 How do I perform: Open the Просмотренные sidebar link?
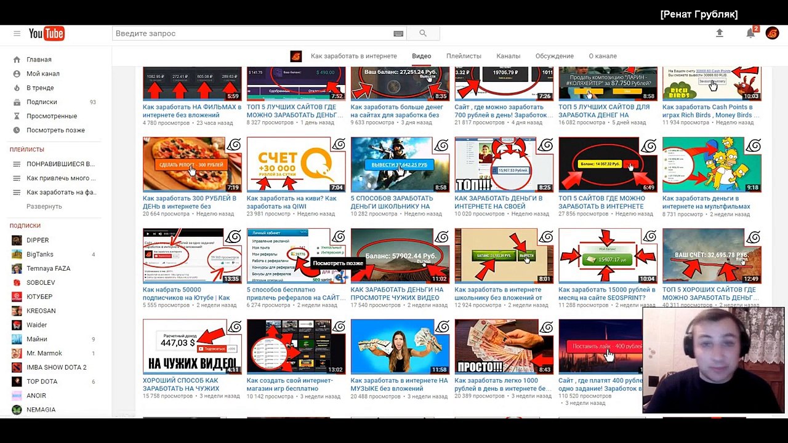(x=52, y=116)
